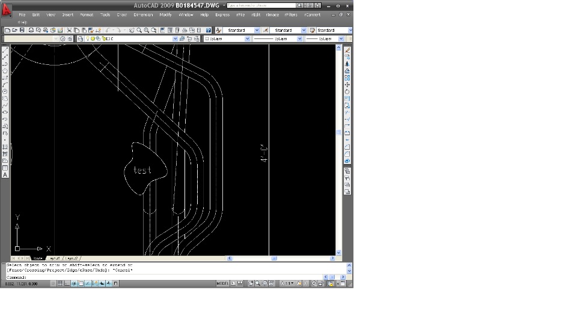Select the Arc draw tool
This screenshot has width=577, height=328.
coord(5,84)
